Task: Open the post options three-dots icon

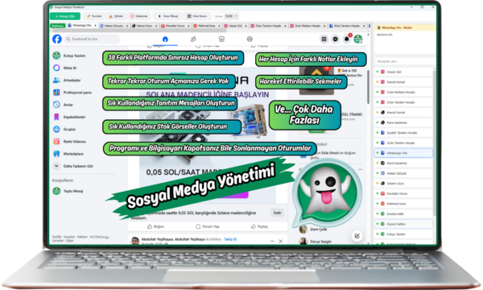Action: click(x=272, y=241)
